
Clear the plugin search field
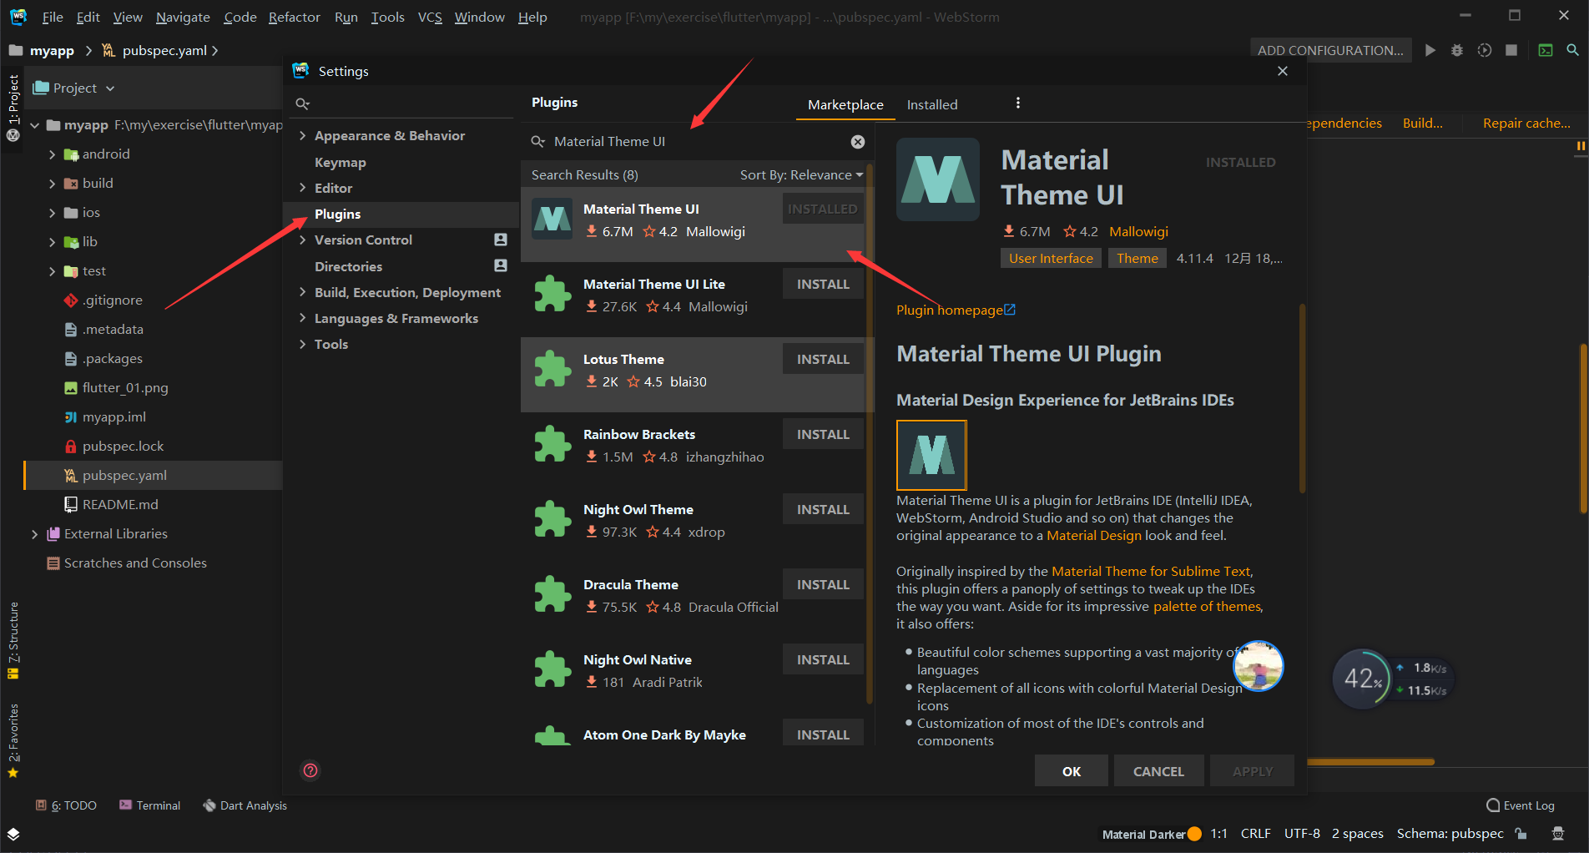coord(858,141)
